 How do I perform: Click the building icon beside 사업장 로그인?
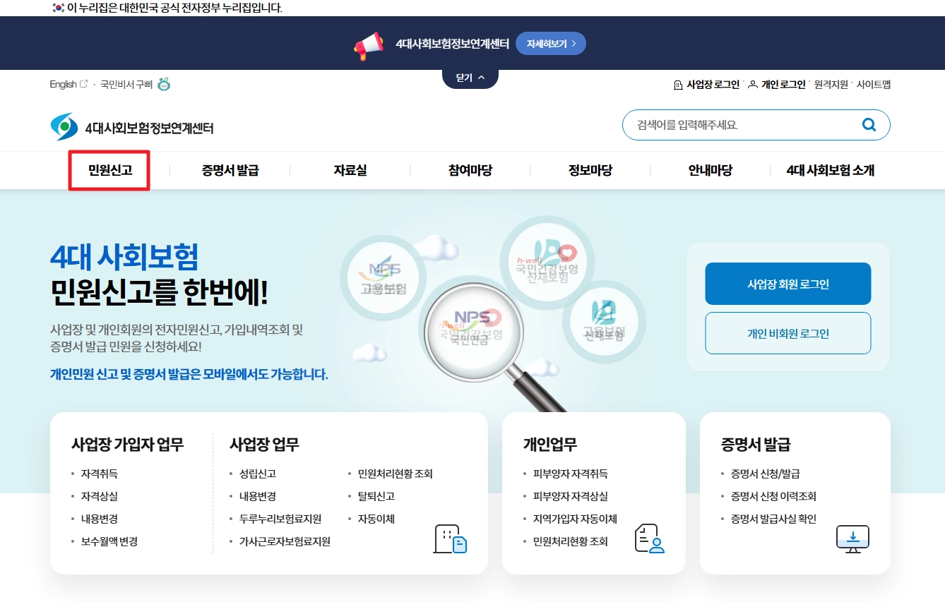click(x=677, y=84)
